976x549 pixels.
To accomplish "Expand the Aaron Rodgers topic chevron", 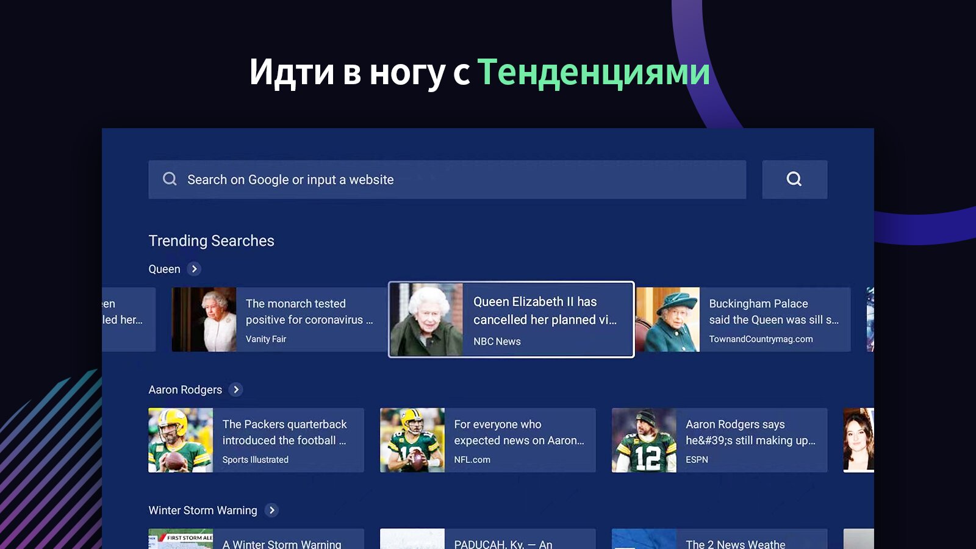I will point(236,389).
